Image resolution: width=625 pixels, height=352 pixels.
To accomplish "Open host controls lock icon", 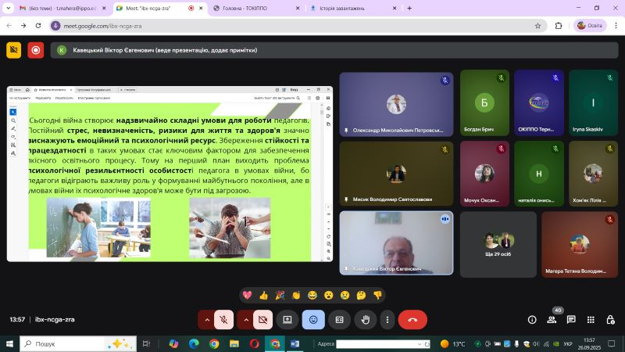I will pos(610,319).
